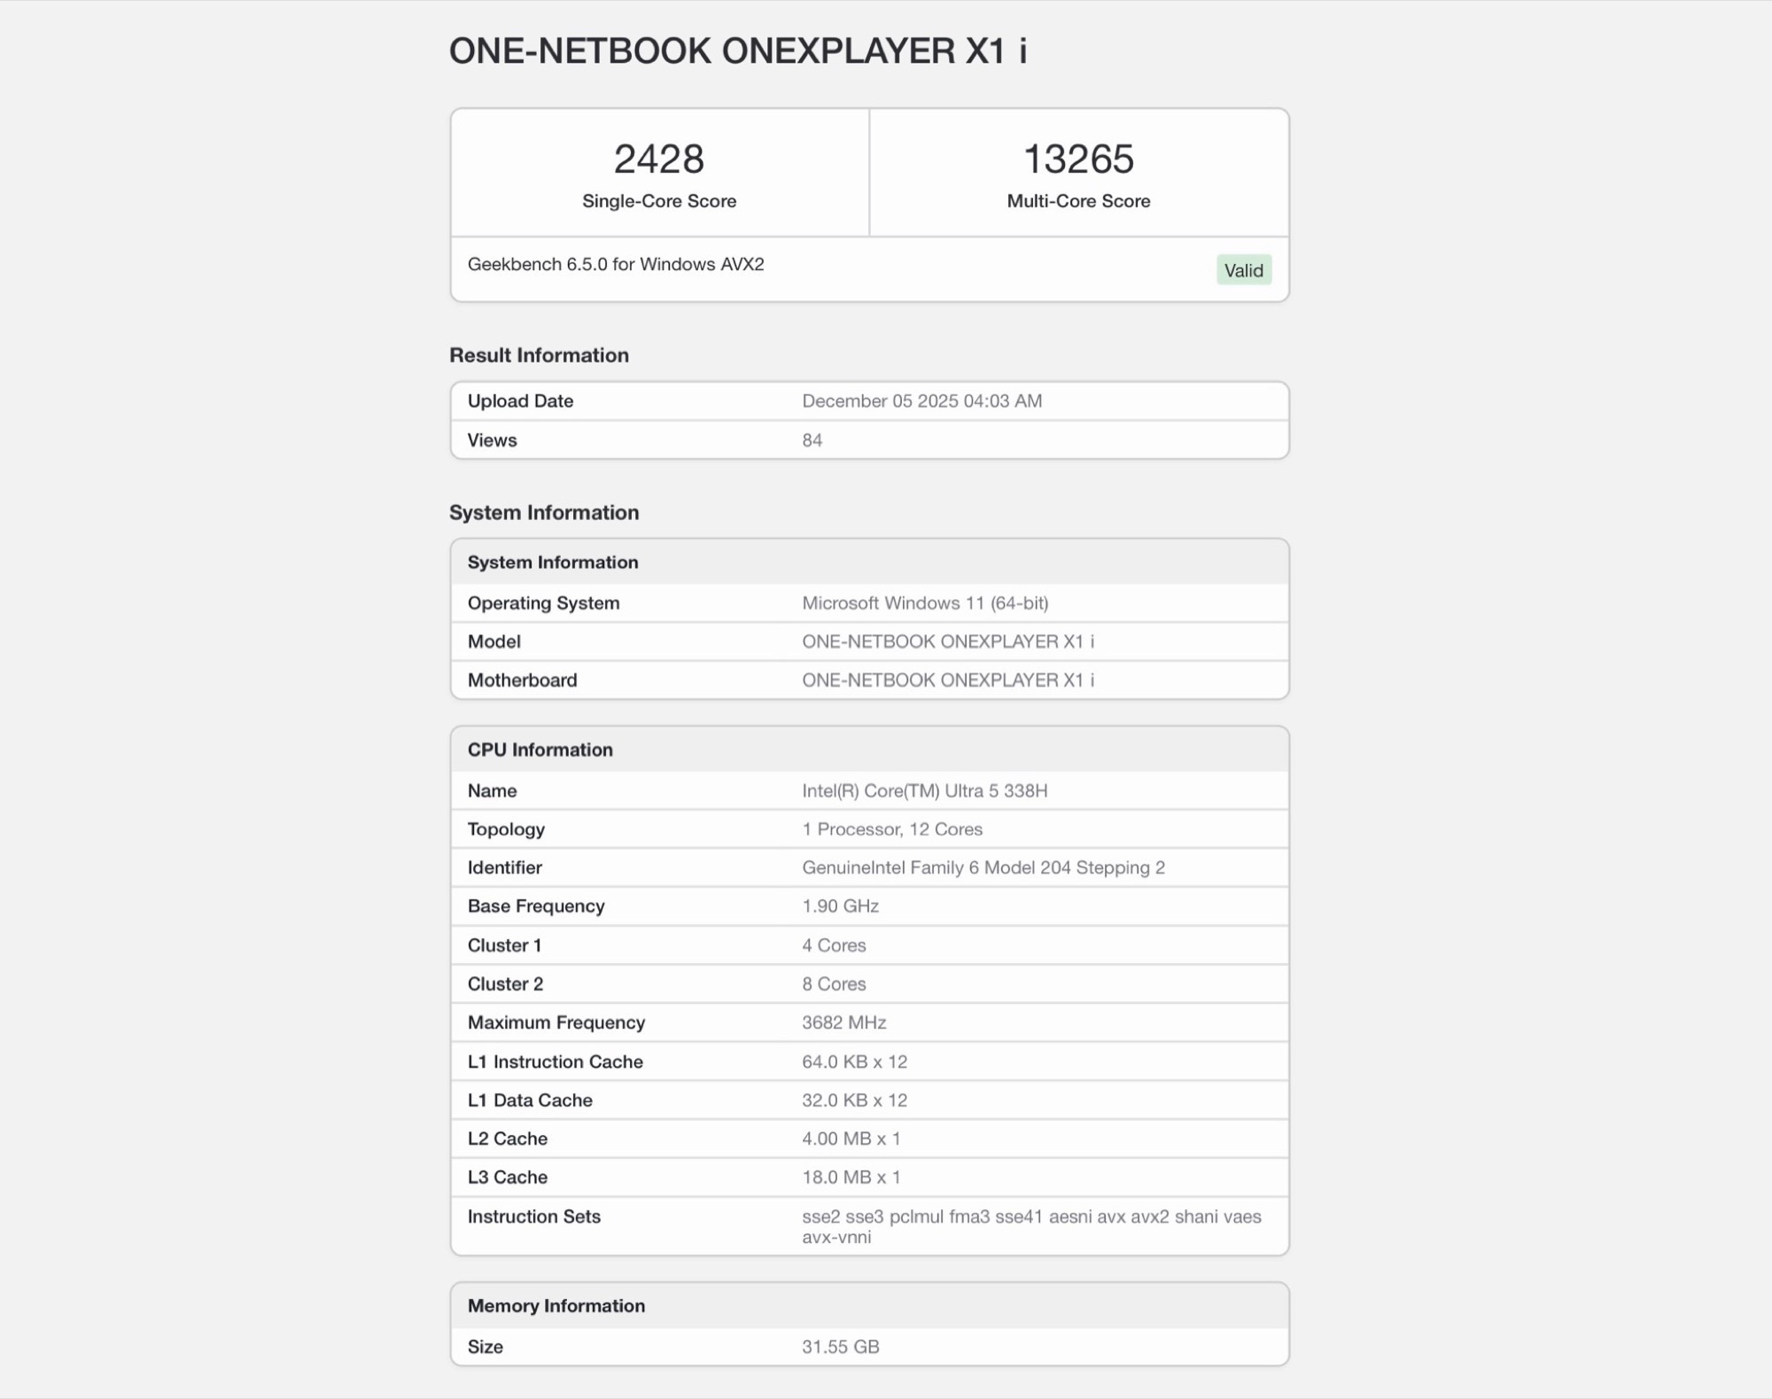Click the ONE-NETBOOK ONEXPLAYER X1 i page title
Viewport: 1772px width, 1399px height.
(737, 51)
